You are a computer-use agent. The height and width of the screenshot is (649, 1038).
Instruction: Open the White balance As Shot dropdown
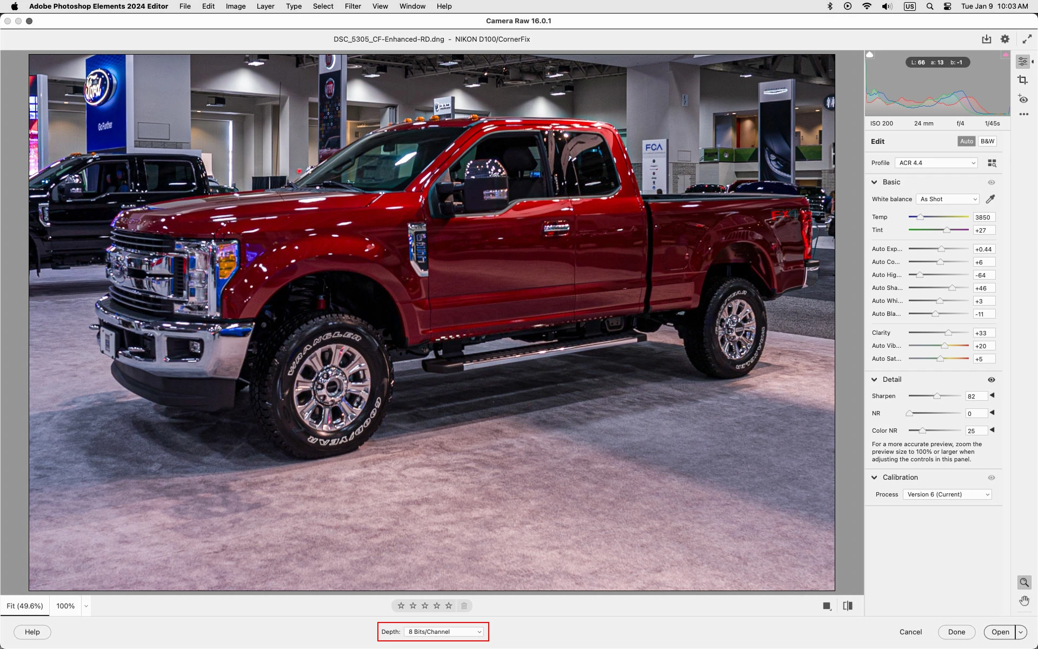949,199
